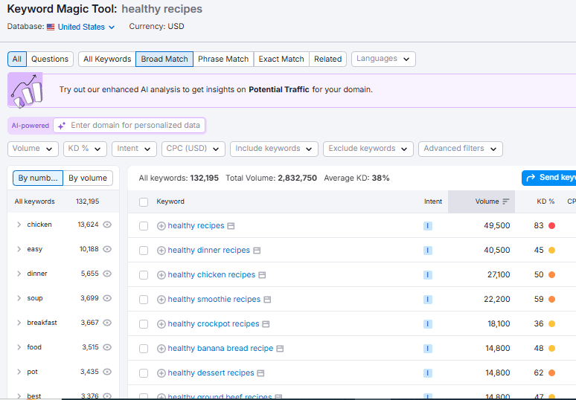Image resolution: width=576 pixels, height=400 pixels.
Task: Switch groups to By volume
Action: coord(88,178)
